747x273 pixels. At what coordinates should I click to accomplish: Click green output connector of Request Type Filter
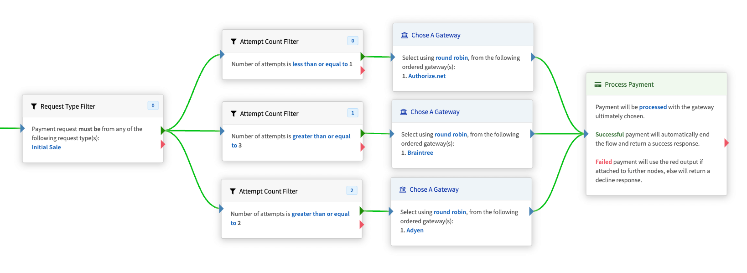point(163,131)
